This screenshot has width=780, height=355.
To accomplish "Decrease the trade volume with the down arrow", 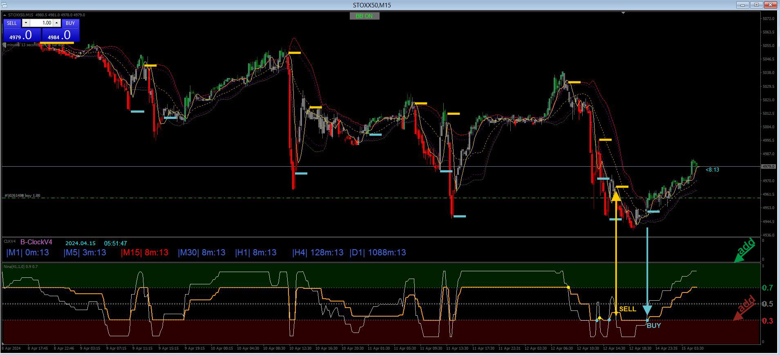I will click(x=26, y=23).
